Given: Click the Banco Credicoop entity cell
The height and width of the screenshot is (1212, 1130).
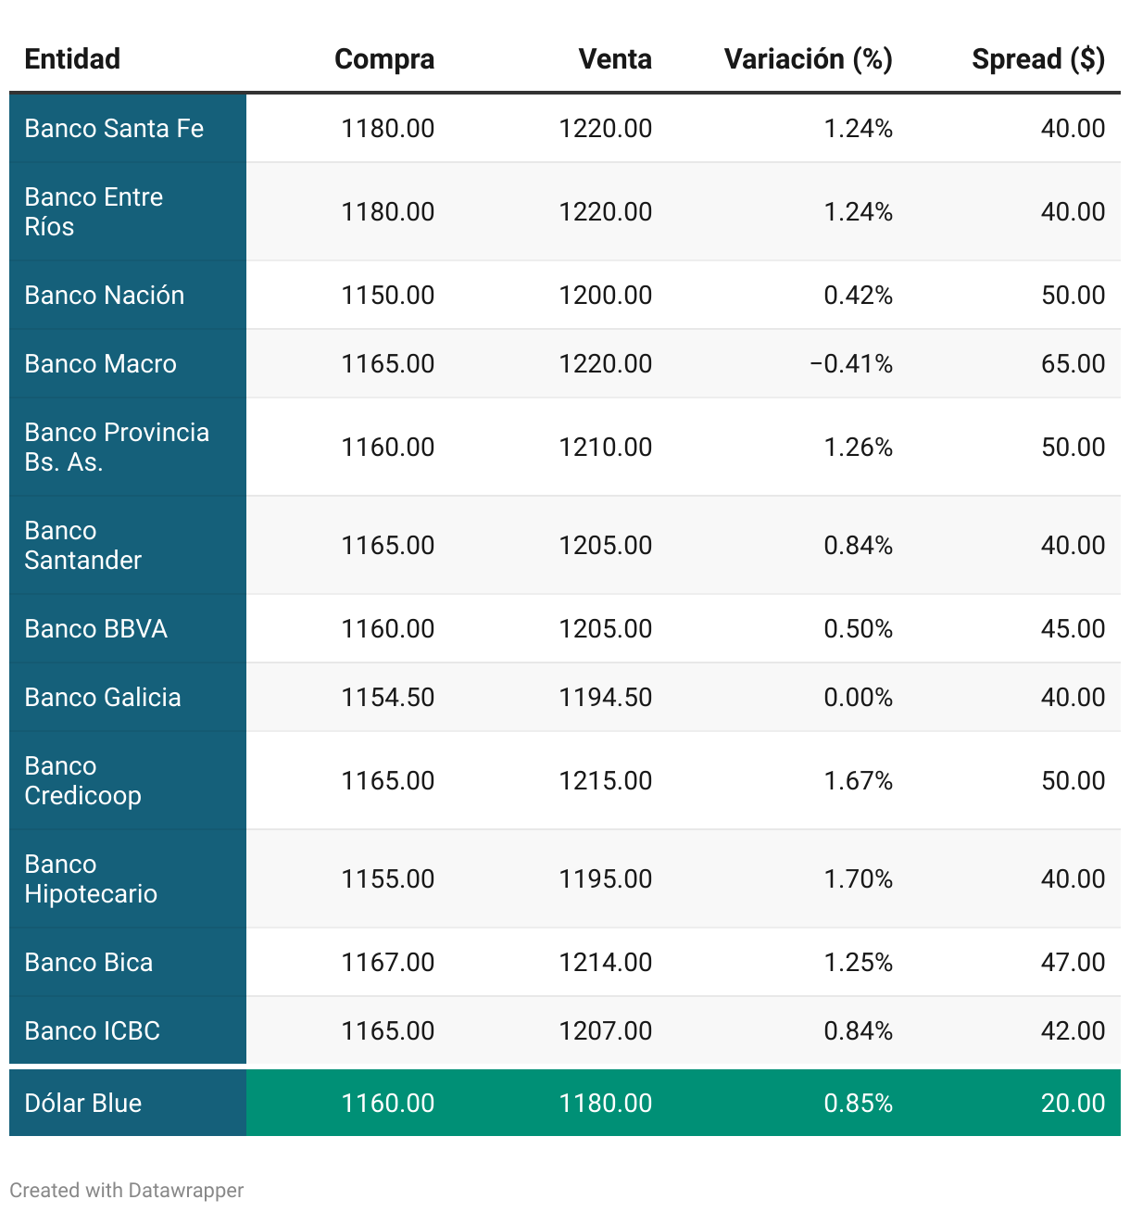Looking at the screenshot, I should click(83, 781).
